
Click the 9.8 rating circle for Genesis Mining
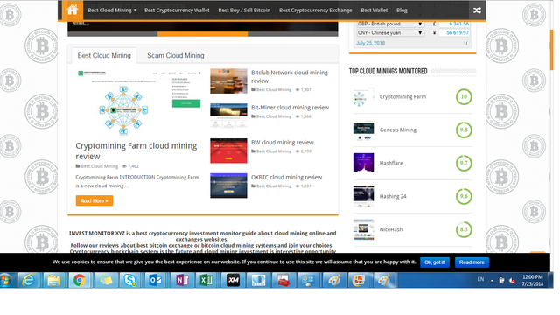[x=464, y=130]
